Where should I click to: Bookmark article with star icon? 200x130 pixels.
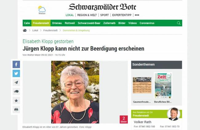[x=16, y=101]
